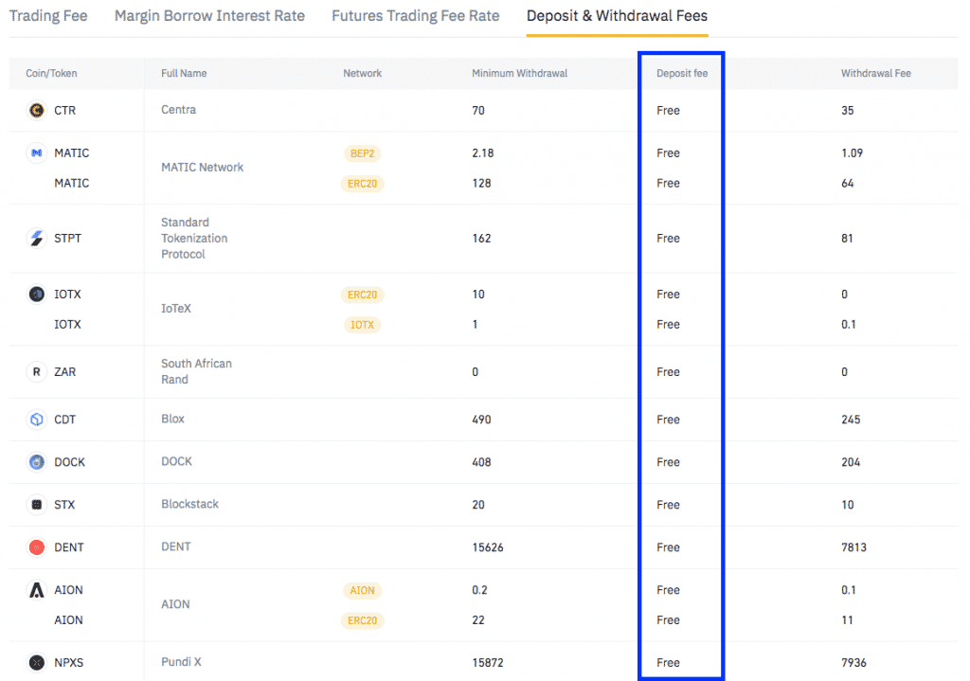The height and width of the screenshot is (681, 970).
Task: Click the CDT coin icon
Action: click(x=37, y=420)
